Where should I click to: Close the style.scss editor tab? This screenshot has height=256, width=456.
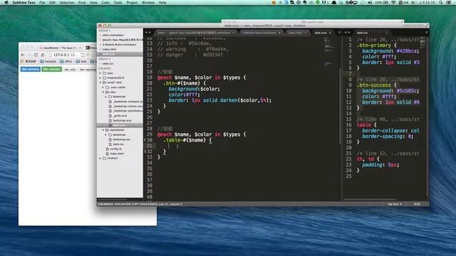[x=330, y=33]
